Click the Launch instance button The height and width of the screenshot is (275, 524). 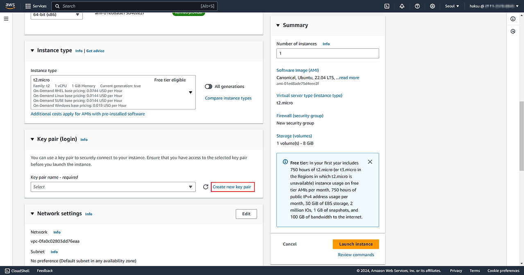click(x=356, y=244)
